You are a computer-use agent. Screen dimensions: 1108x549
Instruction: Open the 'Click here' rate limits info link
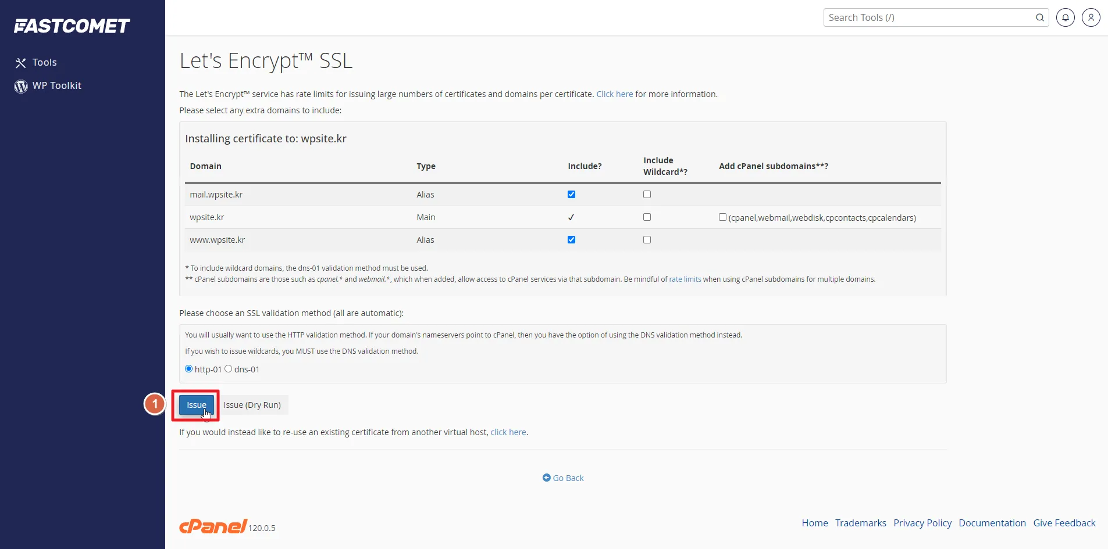(614, 94)
